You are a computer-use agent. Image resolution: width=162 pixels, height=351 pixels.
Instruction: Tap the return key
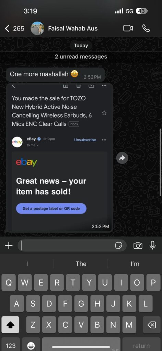(141, 346)
